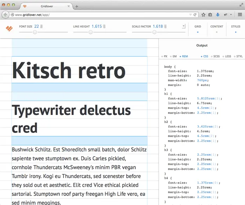
Task: Click the browser back arrow button
Action: [x=5, y=15]
